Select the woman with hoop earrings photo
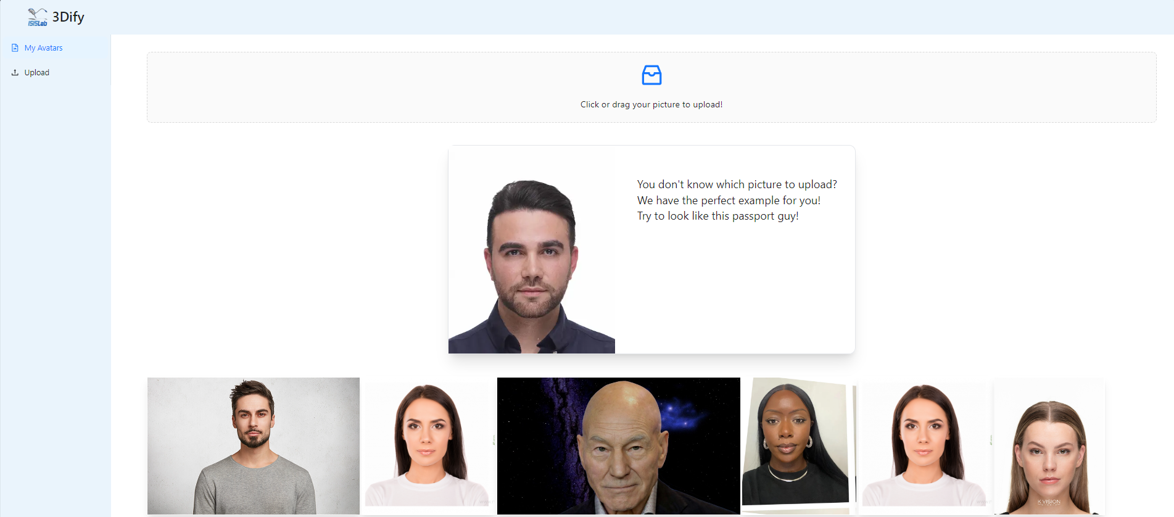1174x517 pixels. coord(798,446)
